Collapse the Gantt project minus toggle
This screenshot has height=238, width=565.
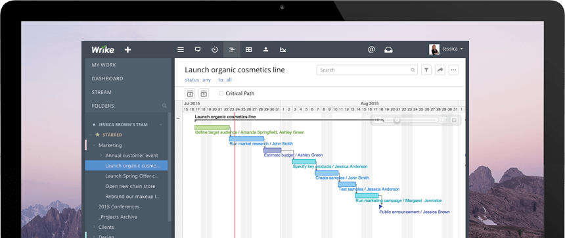178,118
